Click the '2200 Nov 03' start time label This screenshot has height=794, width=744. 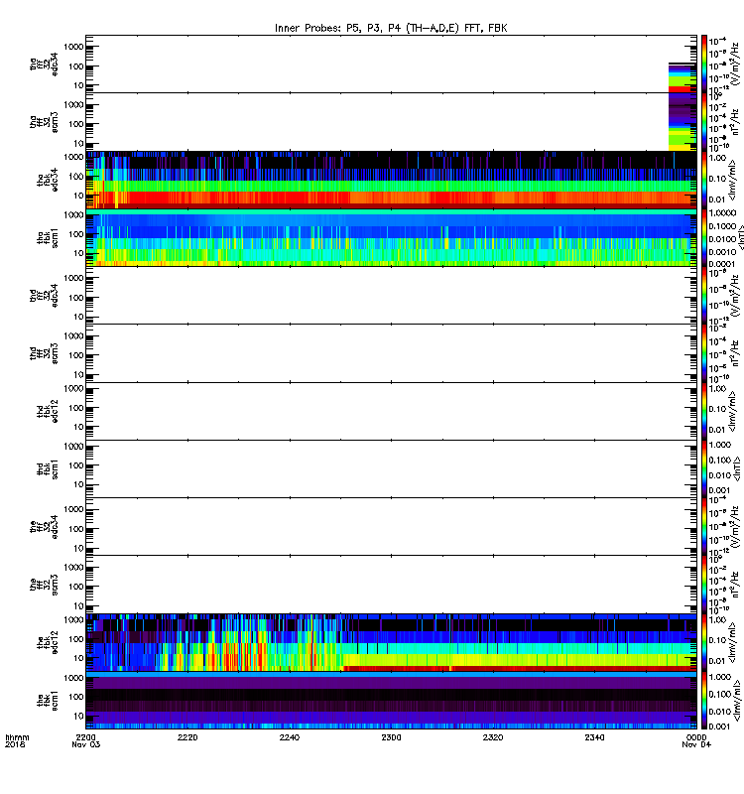[x=86, y=740]
